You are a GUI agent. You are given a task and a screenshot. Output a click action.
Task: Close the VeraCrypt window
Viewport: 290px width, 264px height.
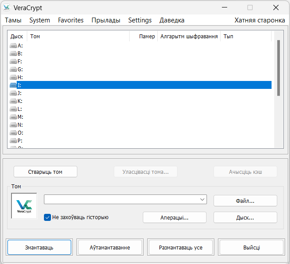(x=276, y=7)
